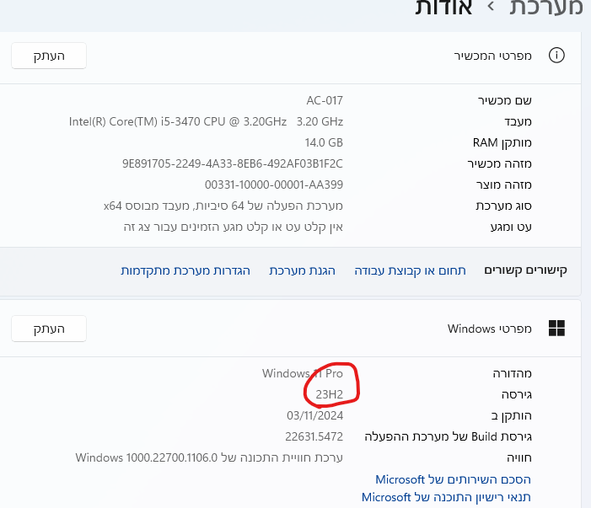Go back to מערכת in the breadcrumb
The width and height of the screenshot is (591, 508).
tap(545, 7)
